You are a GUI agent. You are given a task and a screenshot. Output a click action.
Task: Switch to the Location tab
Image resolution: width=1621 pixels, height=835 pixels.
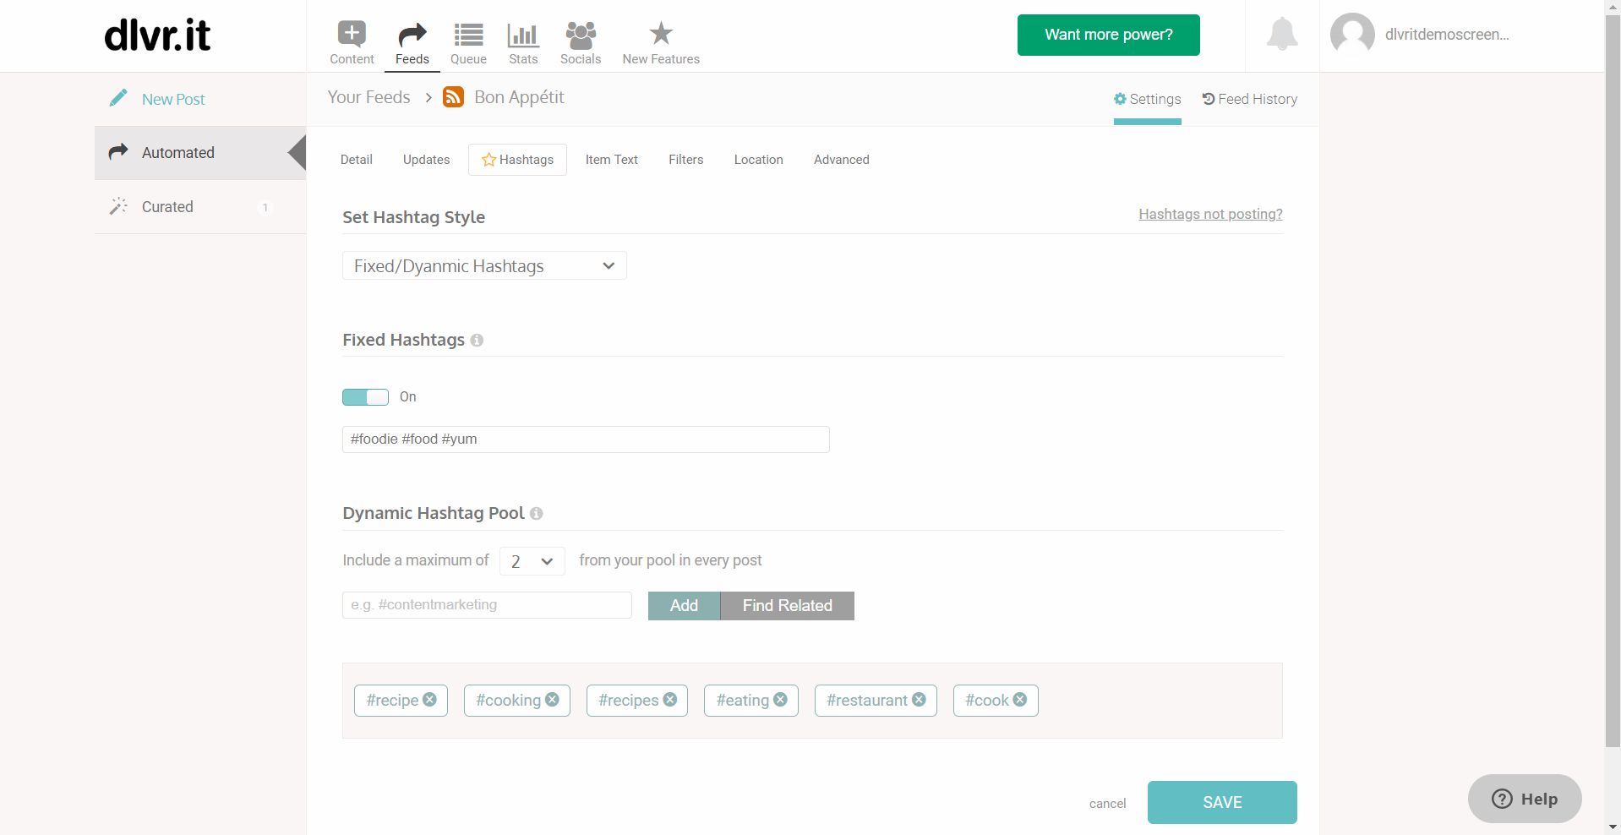pyautogui.click(x=759, y=160)
